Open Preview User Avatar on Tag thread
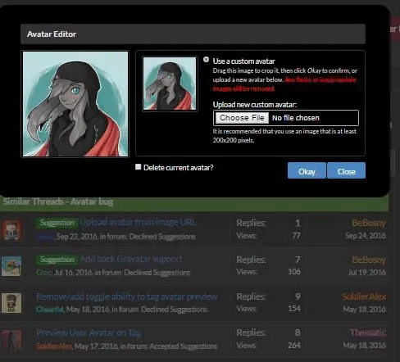The image size is (400, 362). pos(89,333)
